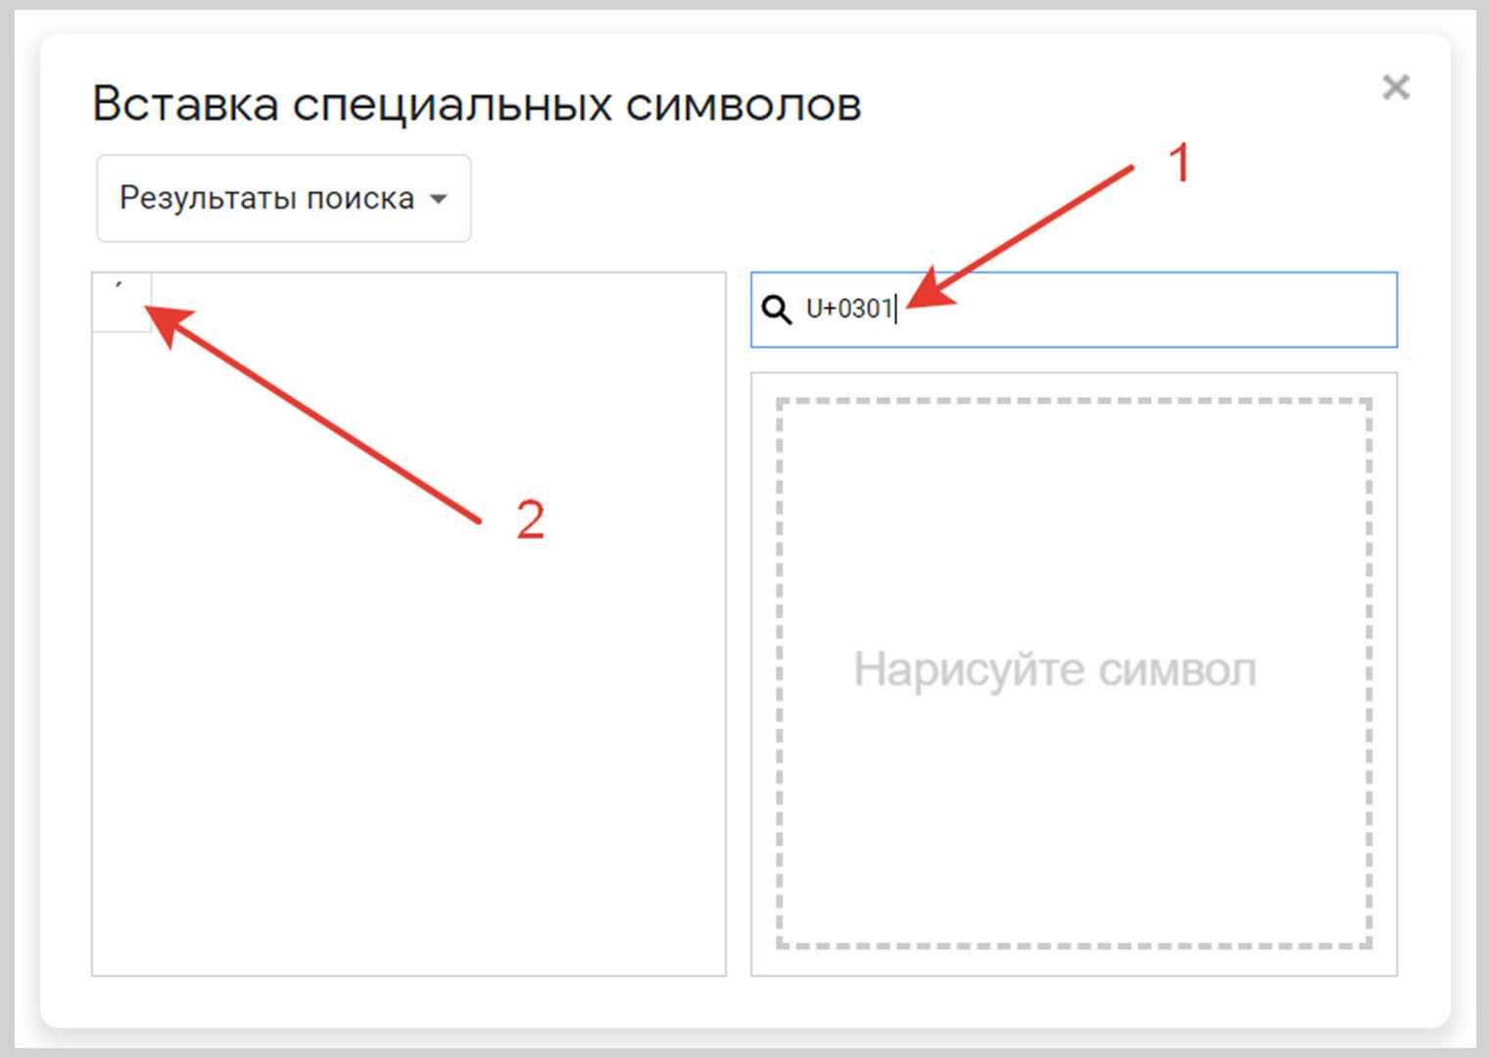The image size is (1490, 1058).
Task: Click the red annotation number 1
Action: 1179,163
